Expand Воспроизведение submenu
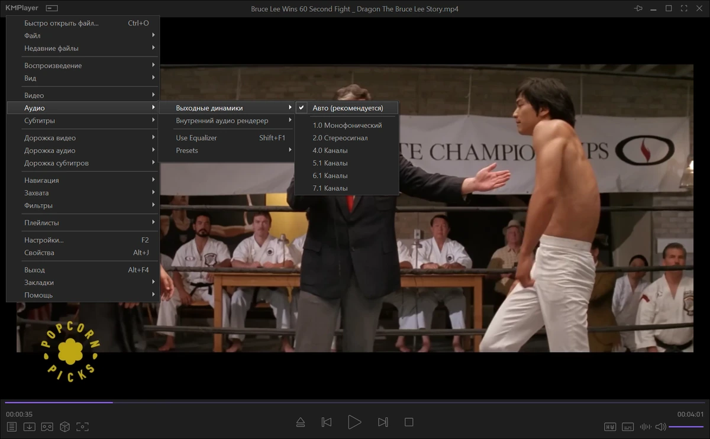The image size is (710, 439). (83, 66)
